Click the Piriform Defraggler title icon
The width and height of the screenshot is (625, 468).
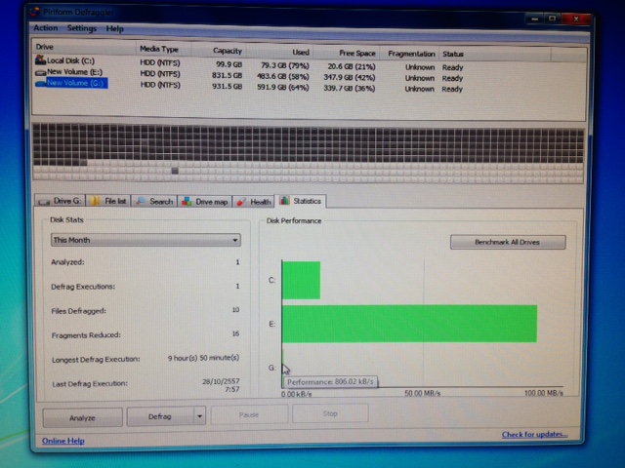(x=35, y=12)
